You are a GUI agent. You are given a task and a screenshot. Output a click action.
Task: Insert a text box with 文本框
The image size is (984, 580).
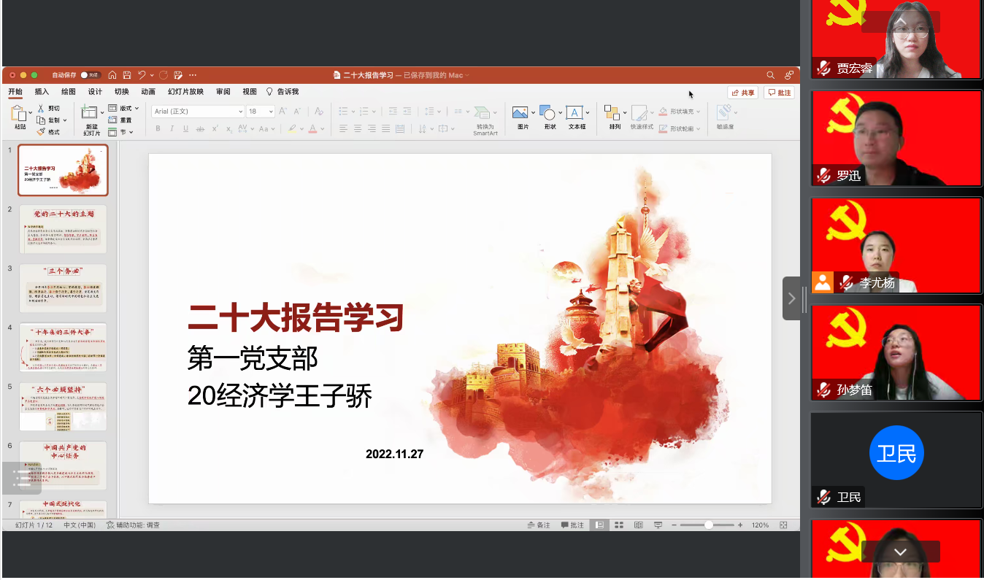tap(574, 113)
